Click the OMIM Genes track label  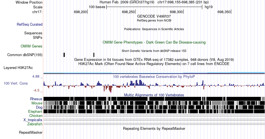32,46
